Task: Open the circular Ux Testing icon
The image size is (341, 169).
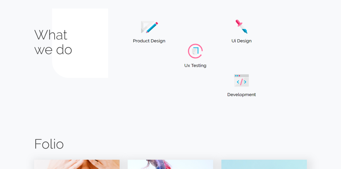Action: click(195, 51)
